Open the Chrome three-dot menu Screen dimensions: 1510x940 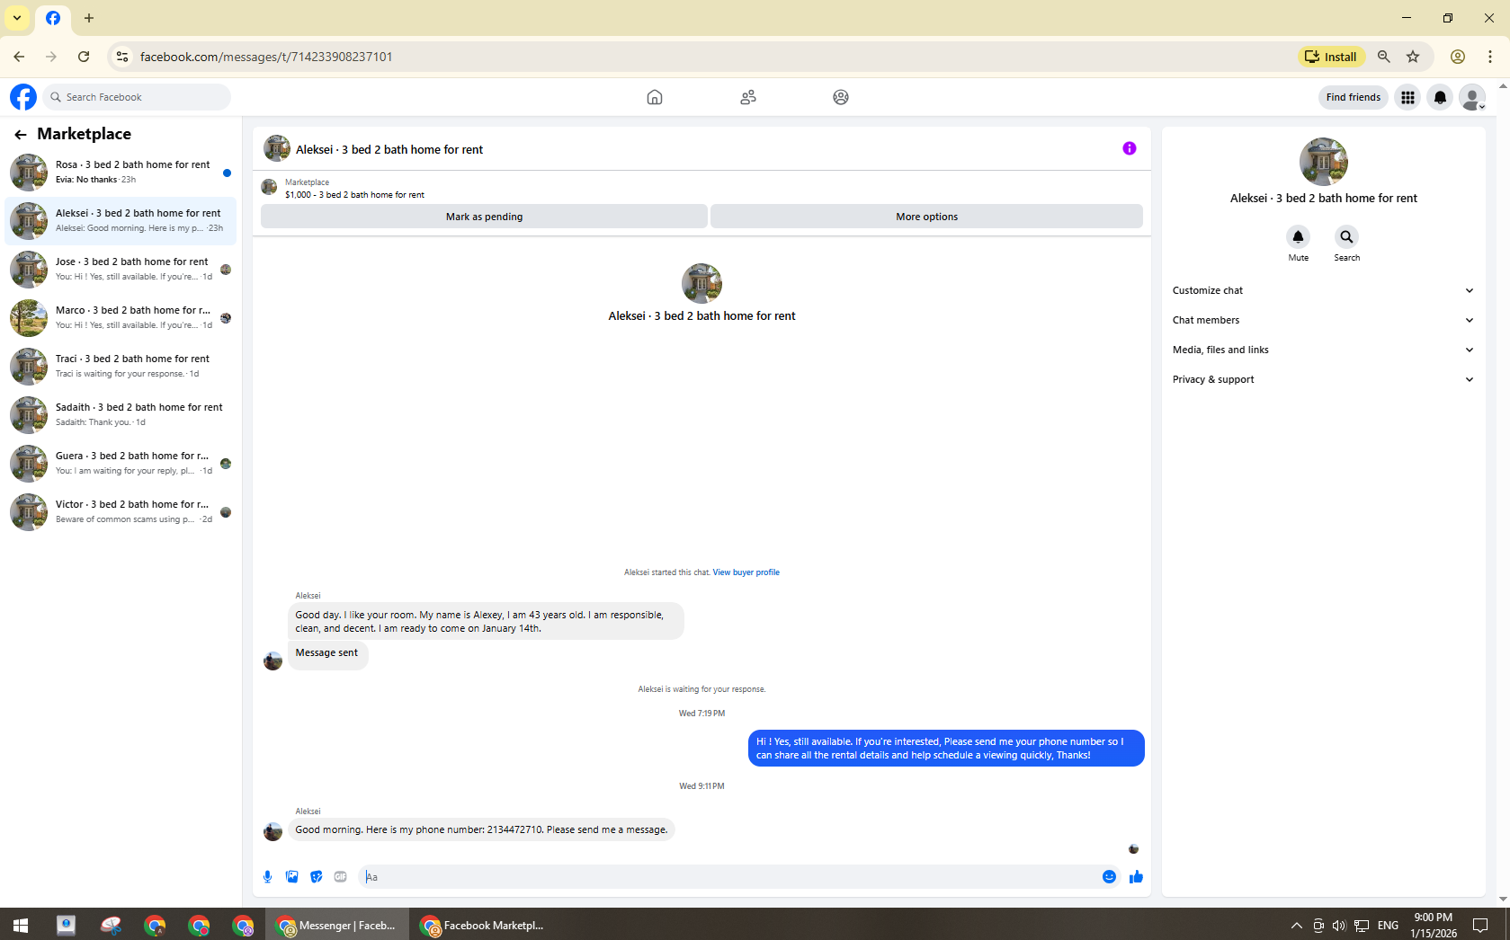[1490, 57]
